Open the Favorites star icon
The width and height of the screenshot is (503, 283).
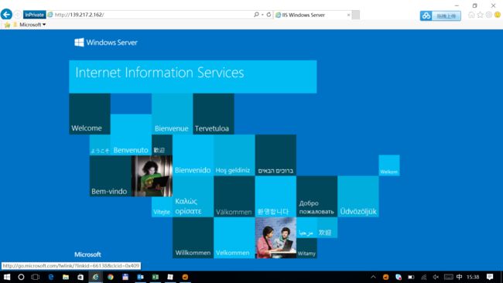coord(480,15)
